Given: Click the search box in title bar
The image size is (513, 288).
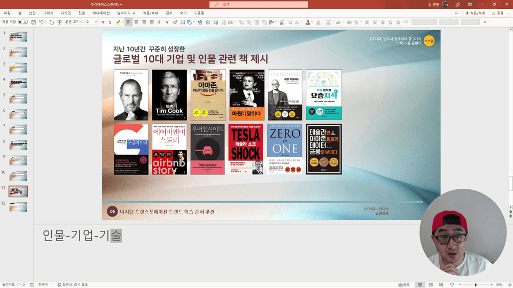Looking at the screenshot, I should coord(259,5).
